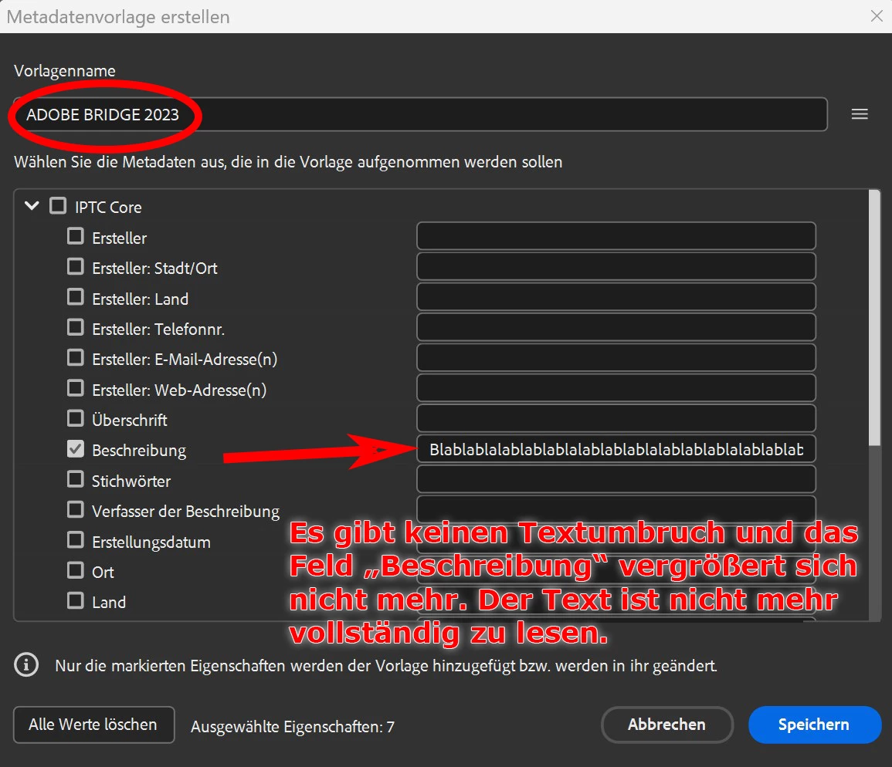Check the Ersteller: Stadt/Ort checkbox
This screenshot has height=767, width=892.
click(75, 267)
